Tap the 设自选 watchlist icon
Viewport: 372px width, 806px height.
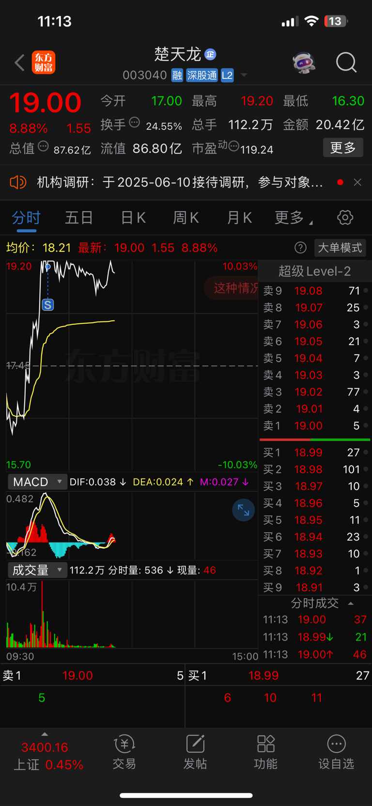tap(336, 752)
